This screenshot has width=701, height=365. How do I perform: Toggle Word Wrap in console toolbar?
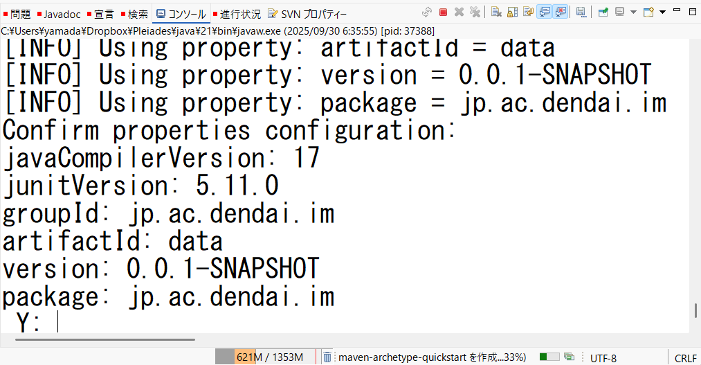(x=529, y=12)
